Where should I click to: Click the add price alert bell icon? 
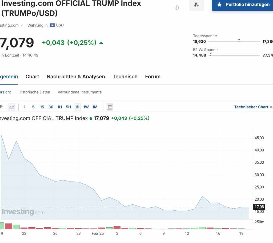196,5
